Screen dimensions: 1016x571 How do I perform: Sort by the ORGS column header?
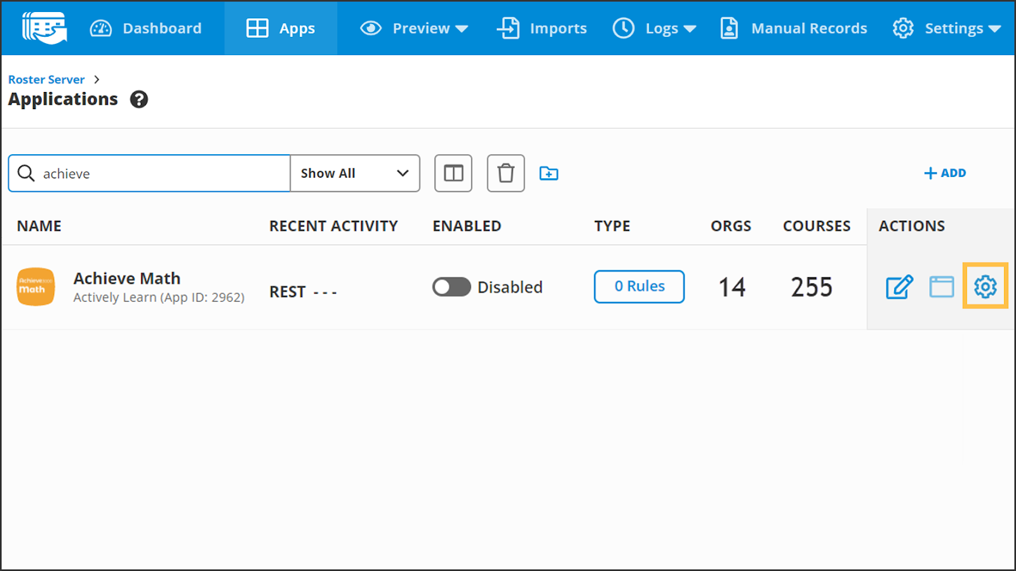pos(731,226)
